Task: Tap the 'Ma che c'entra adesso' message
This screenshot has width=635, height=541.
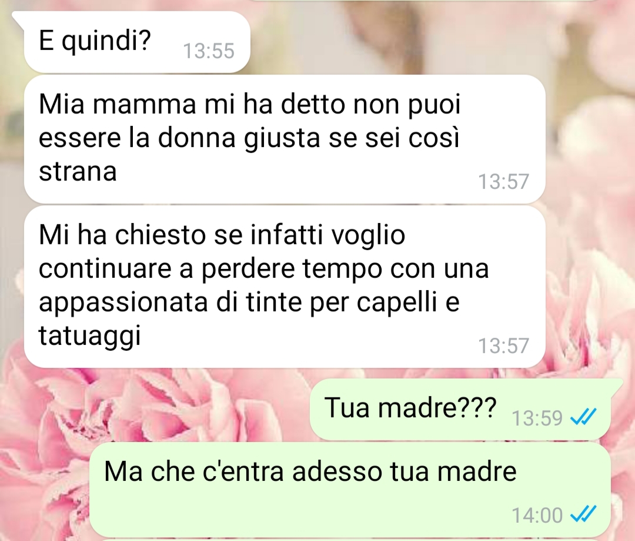Action: (350, 490)
